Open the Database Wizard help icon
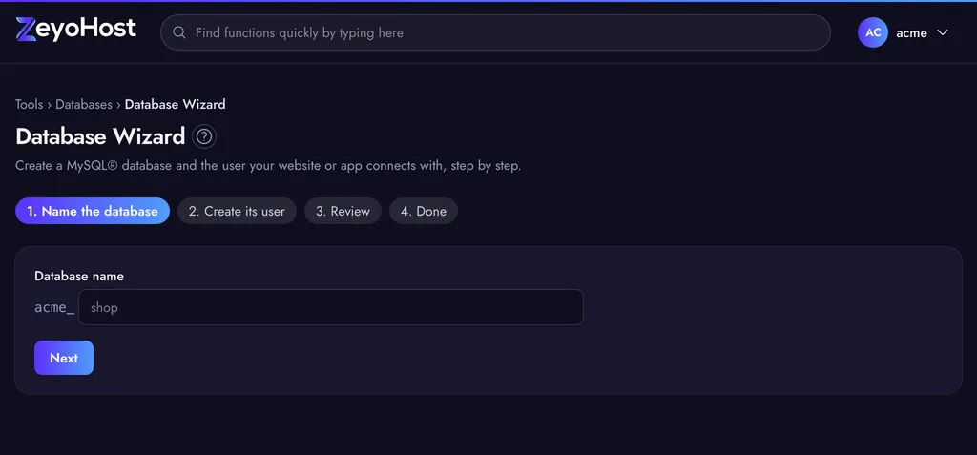Viewport: 977px width, 455px height. pyautogui.click(x=204, y=136)
